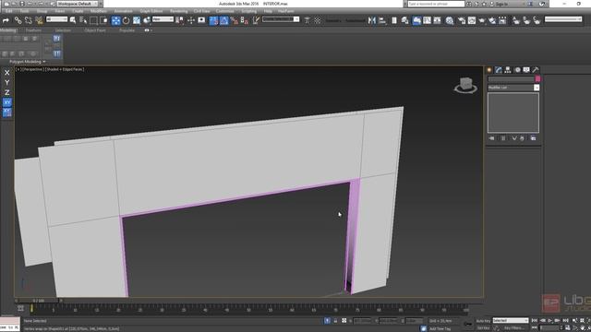This screenshot has width=591, height=332.
Task: Open the Create menu
Action: pyautogui.click(x=78, y=11)
